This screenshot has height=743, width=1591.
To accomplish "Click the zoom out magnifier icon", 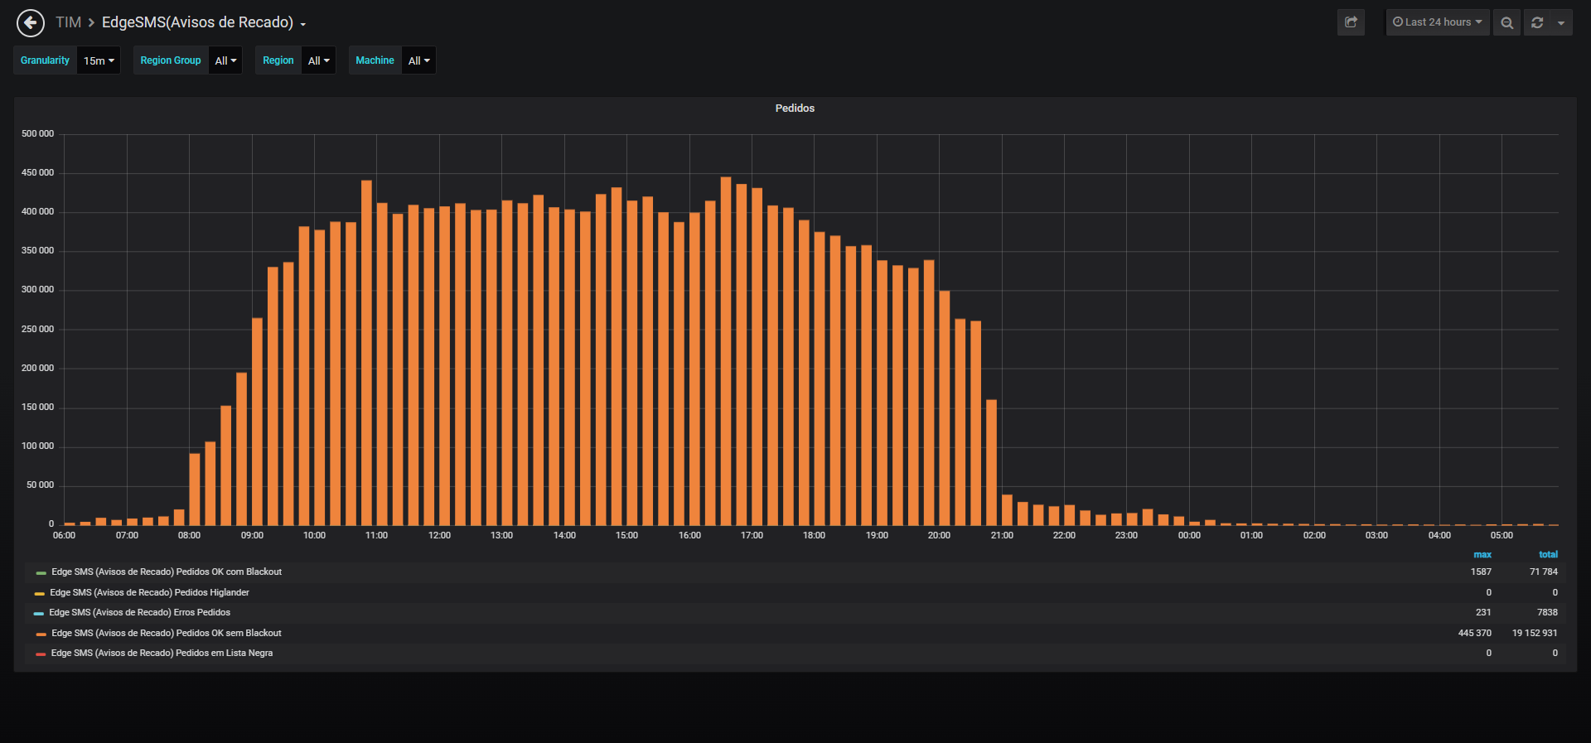I will (x=1506, y=22).
